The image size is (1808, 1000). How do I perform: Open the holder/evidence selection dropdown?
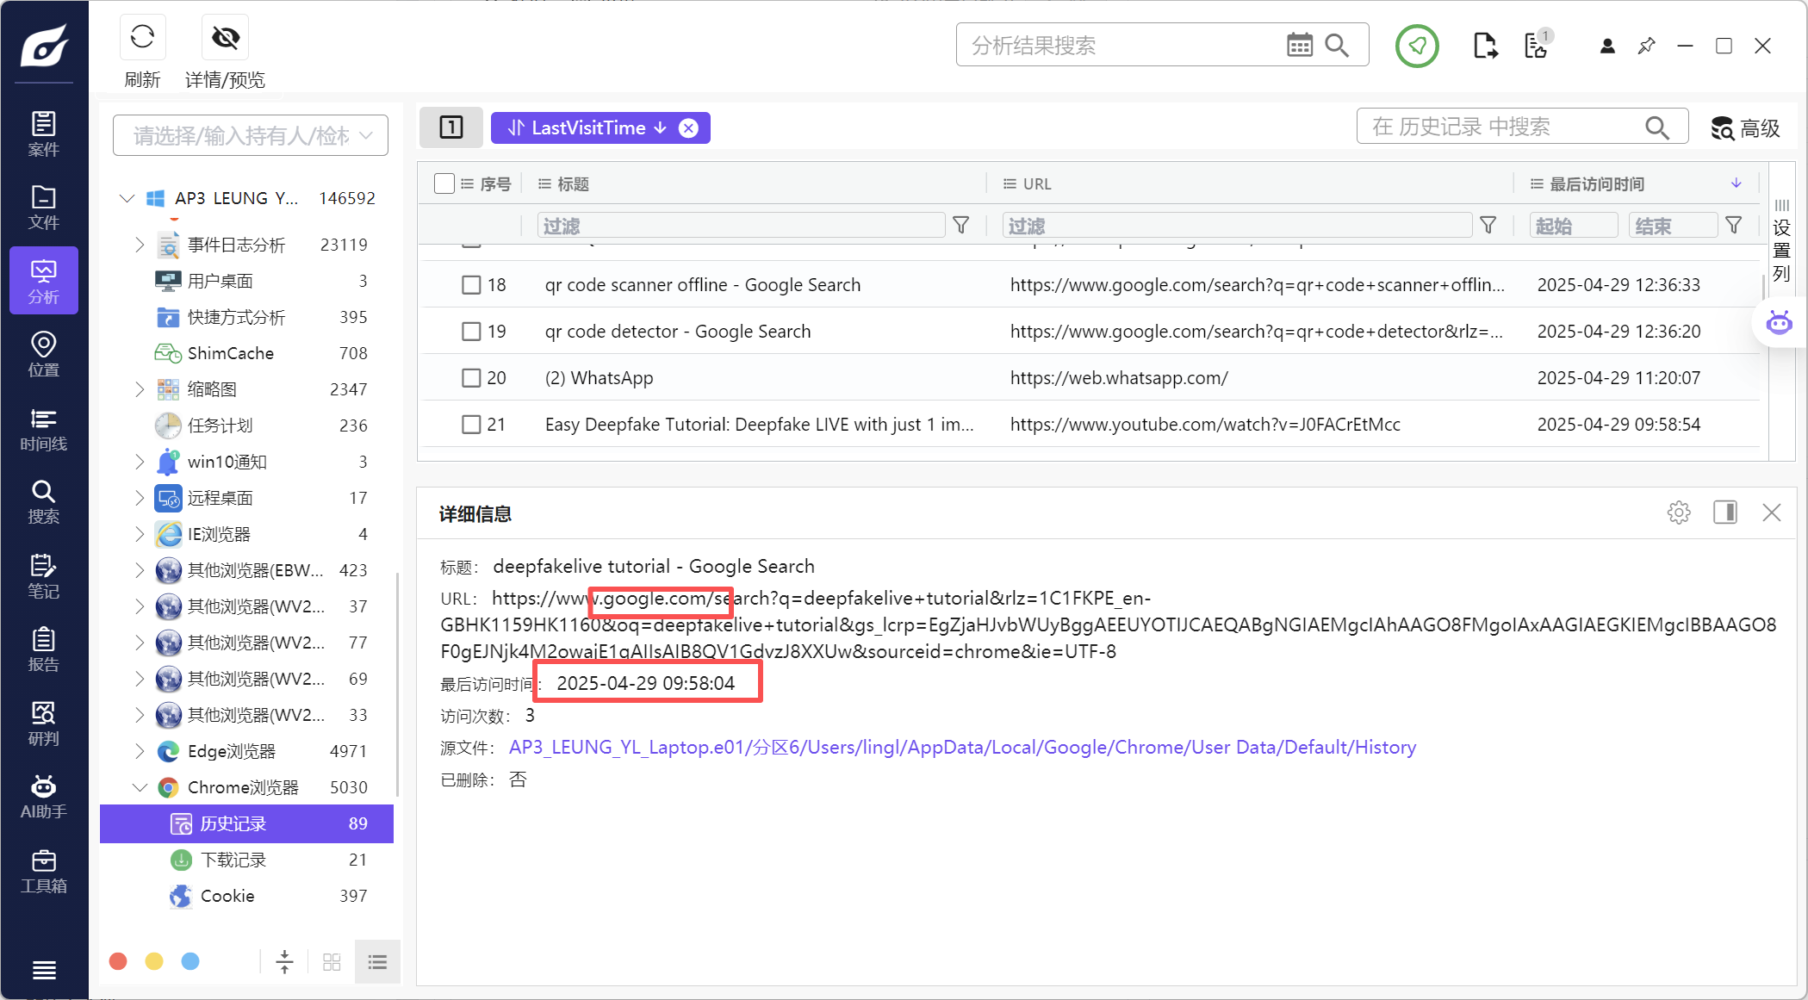coord(251,135)
